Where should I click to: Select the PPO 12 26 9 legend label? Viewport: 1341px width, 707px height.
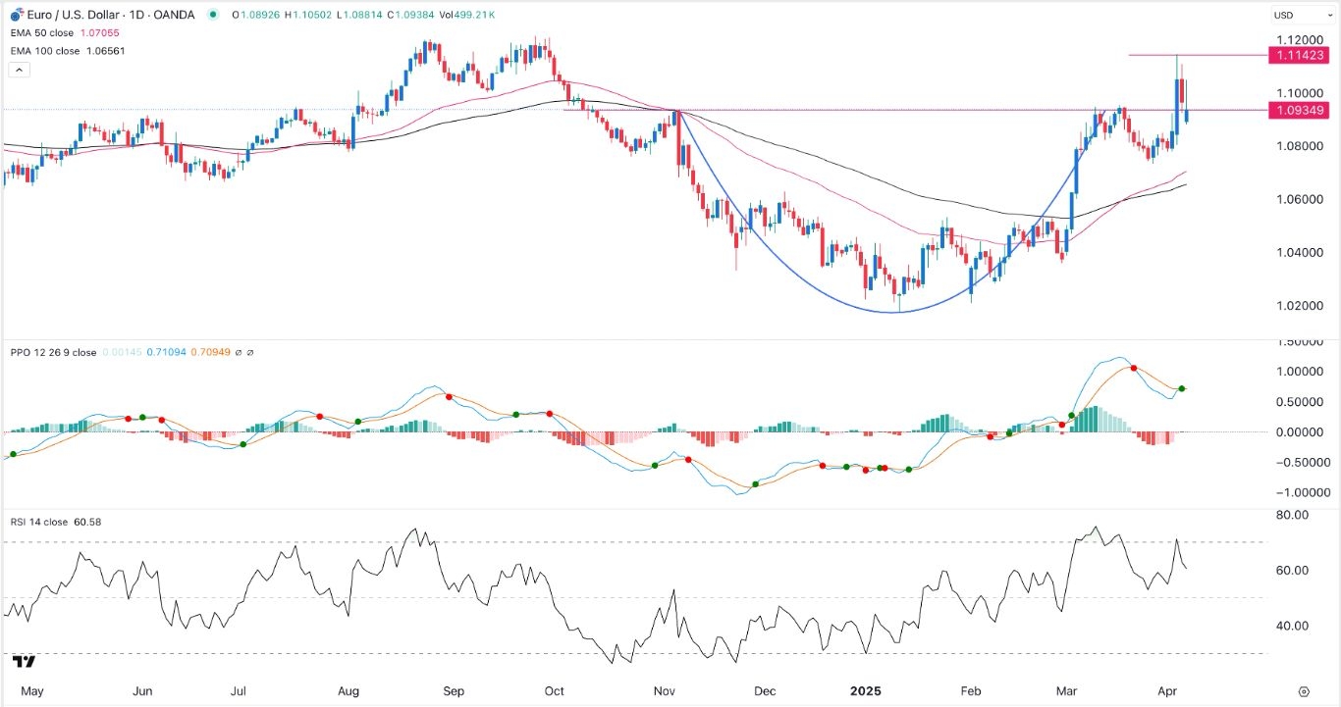tap(53, 352)
